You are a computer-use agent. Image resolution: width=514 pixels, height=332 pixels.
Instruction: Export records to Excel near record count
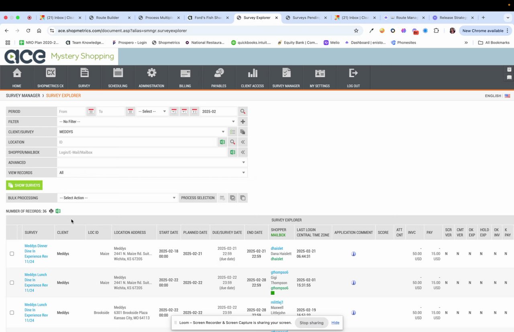[58, 211]
